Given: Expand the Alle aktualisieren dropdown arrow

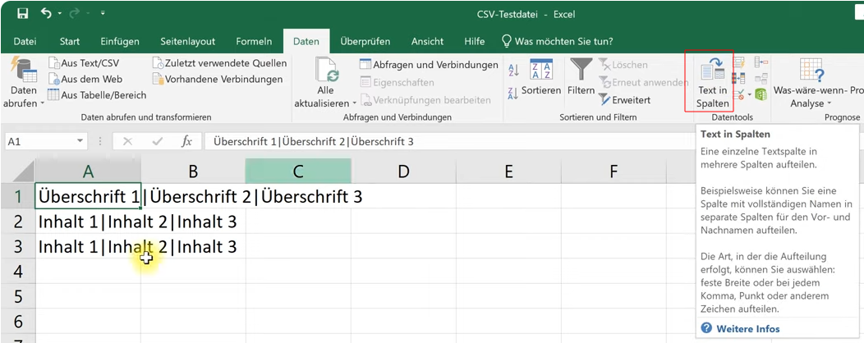Looking at the screenshot, I should (355, 104).
